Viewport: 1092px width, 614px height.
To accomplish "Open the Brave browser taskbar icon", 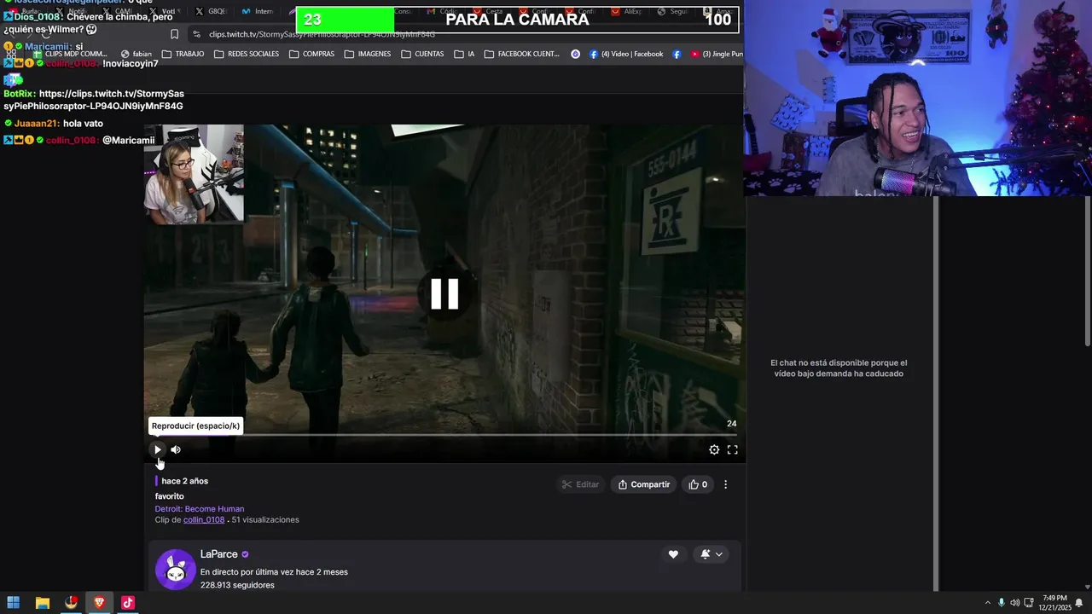I will point(99,603).
